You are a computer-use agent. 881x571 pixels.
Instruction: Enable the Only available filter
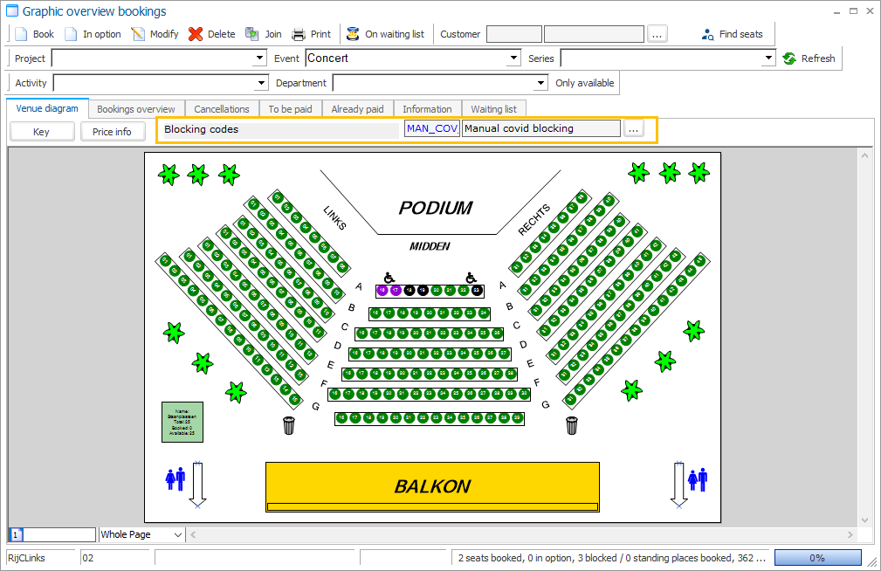coord(583,83)
